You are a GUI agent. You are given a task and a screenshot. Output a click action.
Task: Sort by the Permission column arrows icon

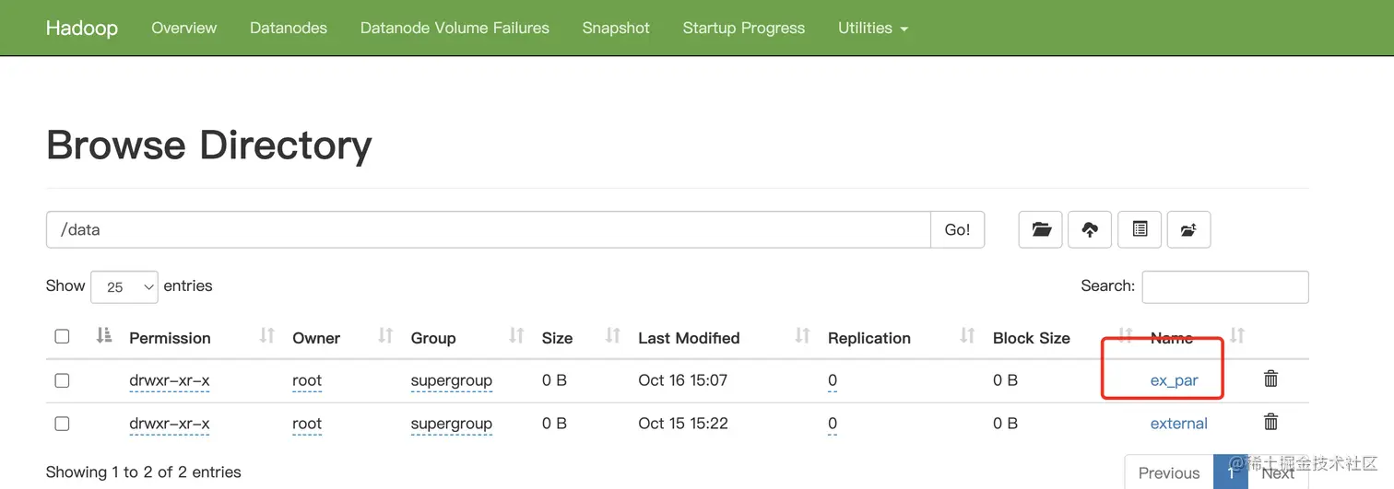[267, 336]
